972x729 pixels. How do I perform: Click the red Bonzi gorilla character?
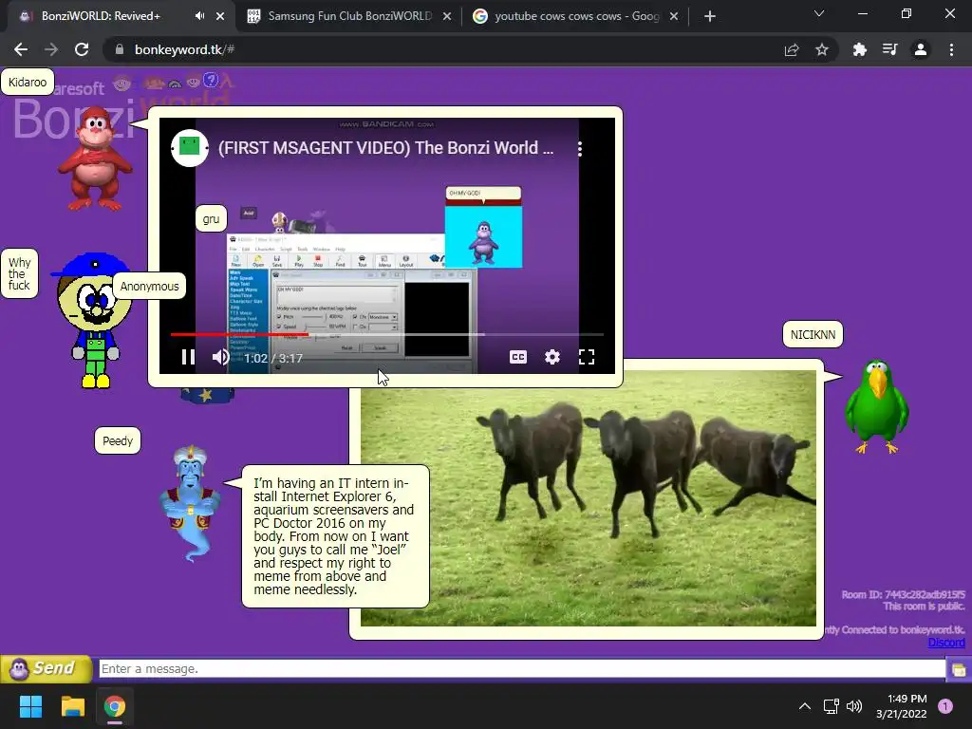(95, 159)
